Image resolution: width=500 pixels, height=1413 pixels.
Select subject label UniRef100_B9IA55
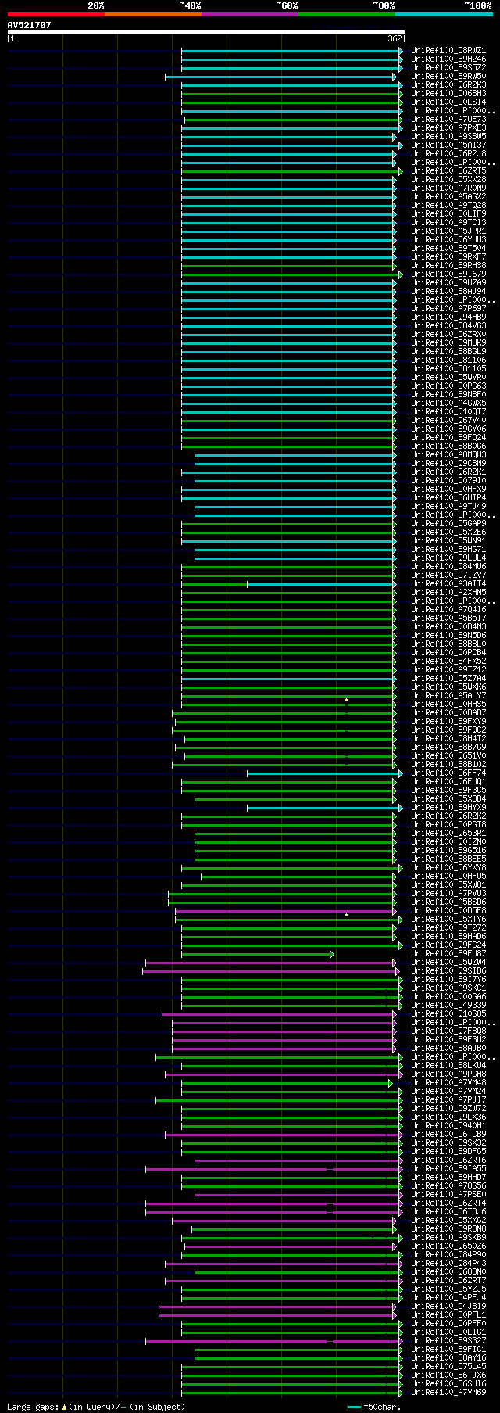click(x=448, y=1168)
